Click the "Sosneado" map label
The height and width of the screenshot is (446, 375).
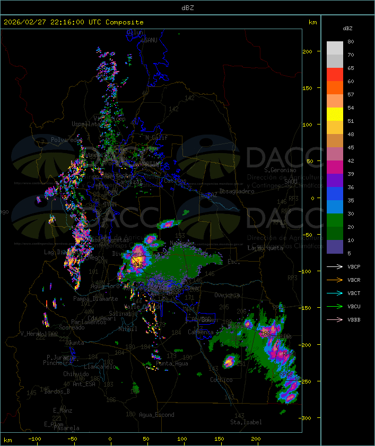[72, 327]
